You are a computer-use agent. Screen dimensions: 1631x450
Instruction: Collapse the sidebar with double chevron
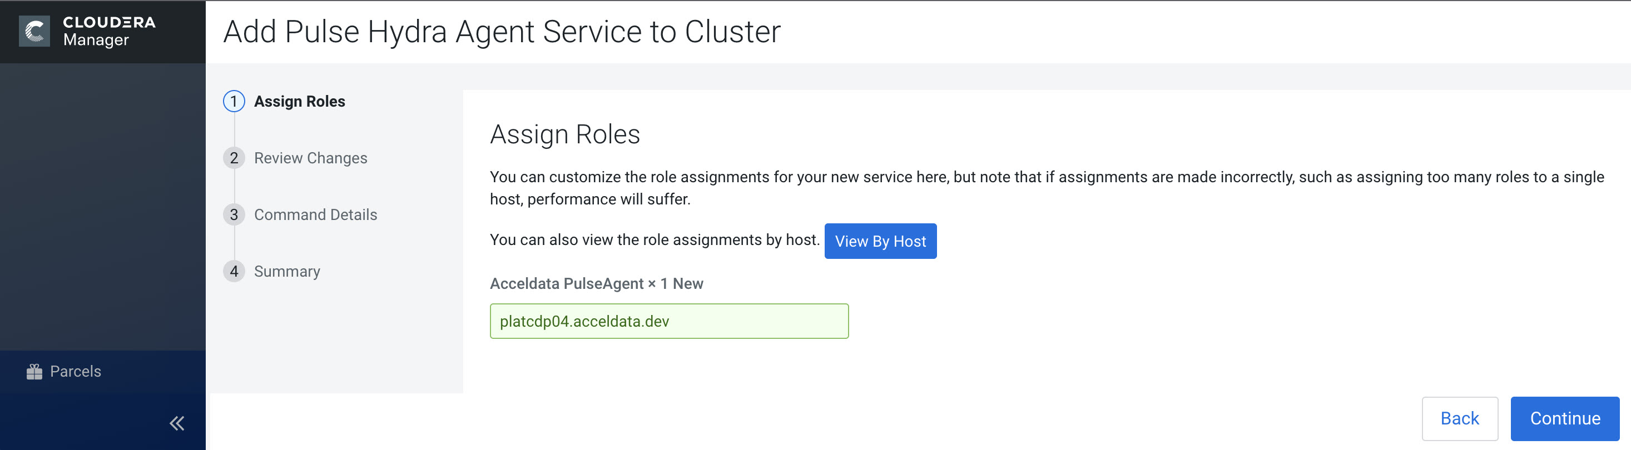pyautogui.click(x=177, y=423)
